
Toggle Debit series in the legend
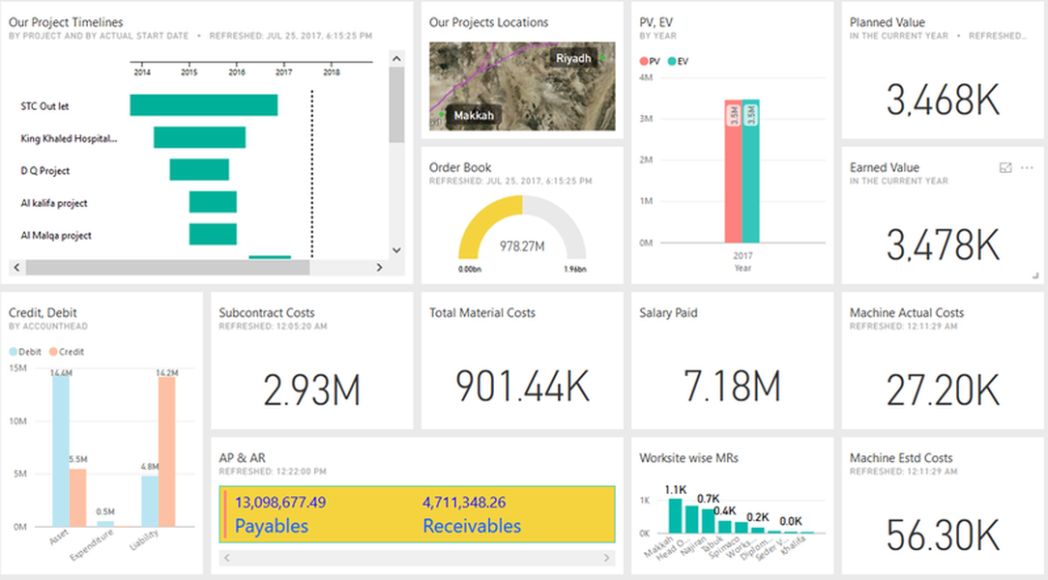click(x=25, y=352)
